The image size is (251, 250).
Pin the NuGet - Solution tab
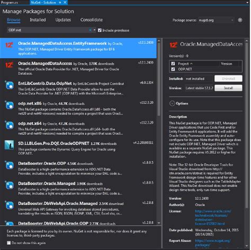60,3
